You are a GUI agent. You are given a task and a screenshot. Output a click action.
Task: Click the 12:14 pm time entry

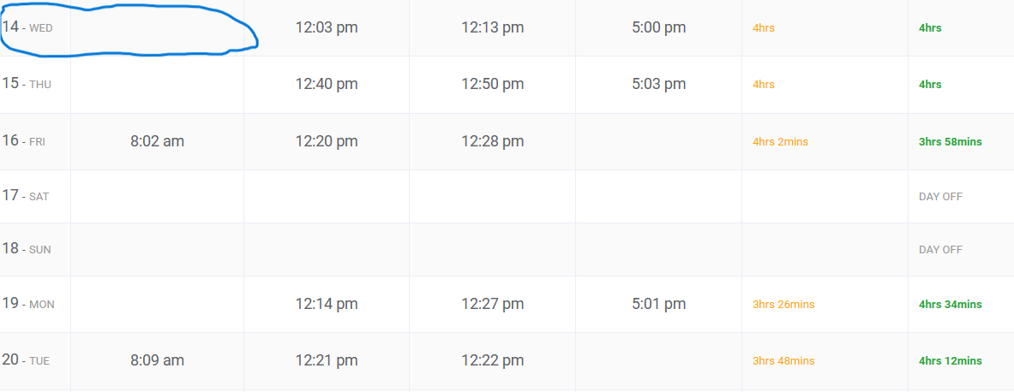327,304
